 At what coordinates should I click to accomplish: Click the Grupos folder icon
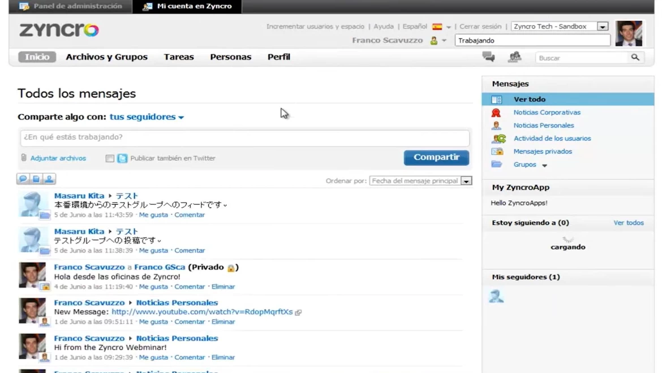pos(497,164)
